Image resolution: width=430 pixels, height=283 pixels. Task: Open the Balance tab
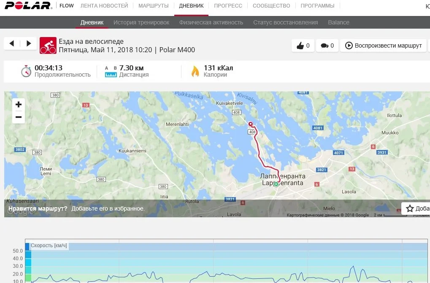tap(338, 22)
